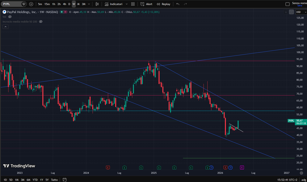Screen dimensions: 307x182
Task: Switch to the 3M interval
Action: click(x=83, y=4)
